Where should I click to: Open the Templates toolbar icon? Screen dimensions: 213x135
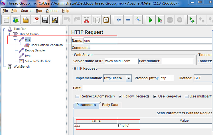[x=16, y=20]
